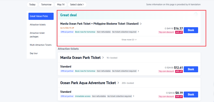Click Trip.com discount label for $12.61 ticket
This screenshot has width=214, height=102.
[166, 71]
